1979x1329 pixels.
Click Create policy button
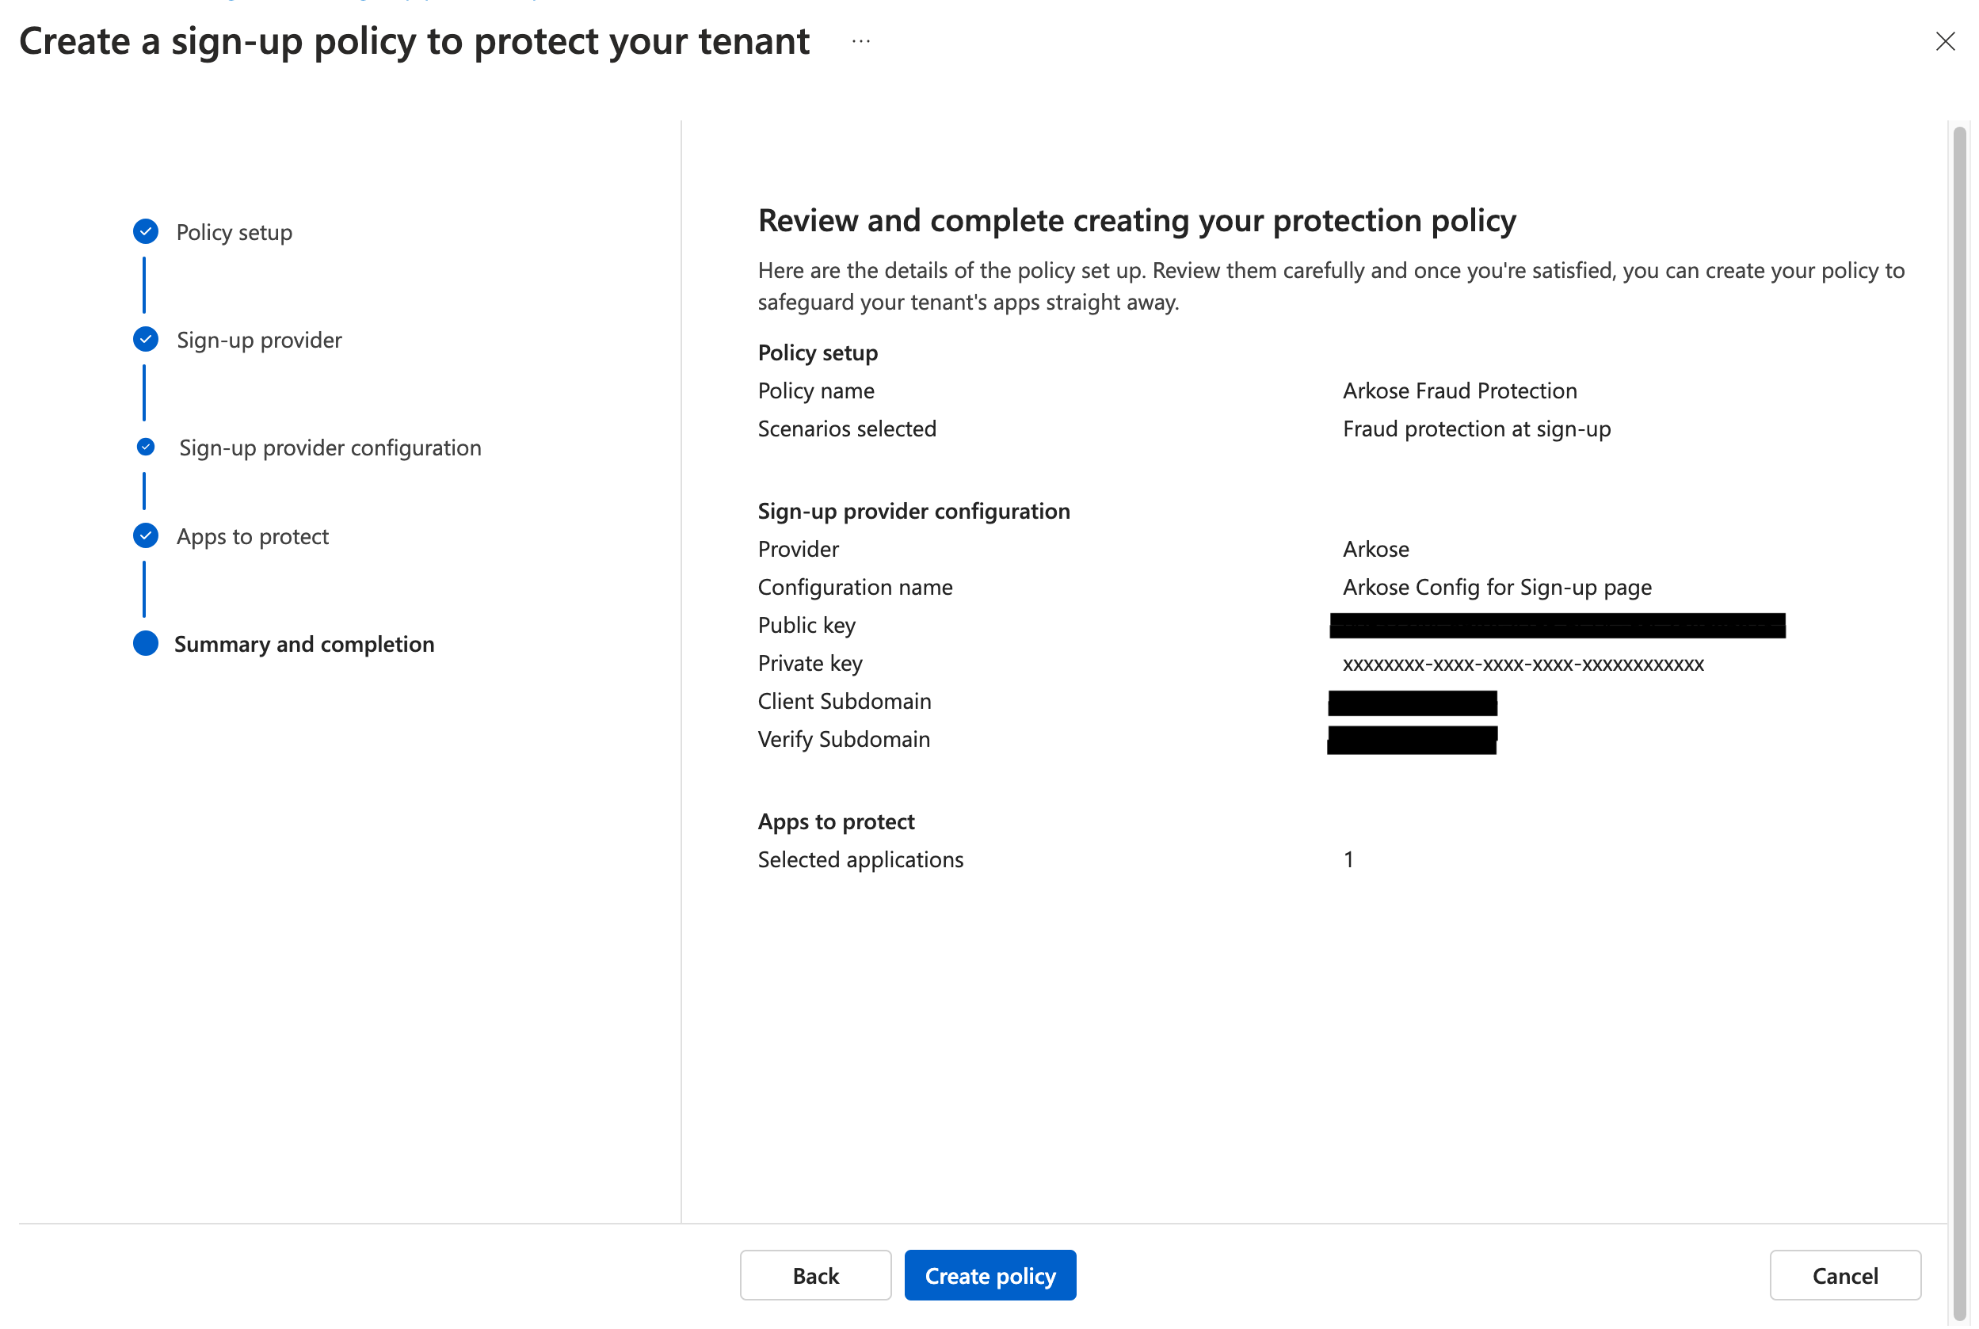tap(989, 1275)
